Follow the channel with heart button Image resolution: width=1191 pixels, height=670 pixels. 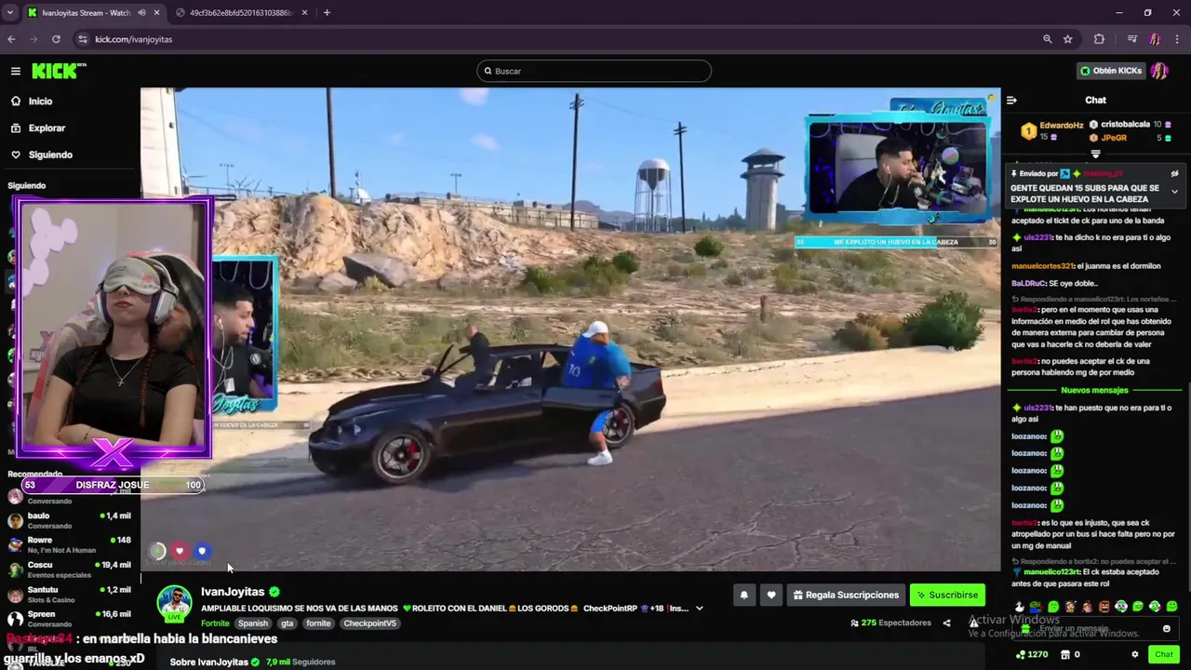pyautogui.click(x=770, y=596)
